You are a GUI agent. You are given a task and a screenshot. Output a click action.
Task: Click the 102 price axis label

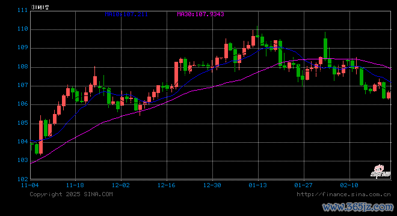tap(22, 179)
